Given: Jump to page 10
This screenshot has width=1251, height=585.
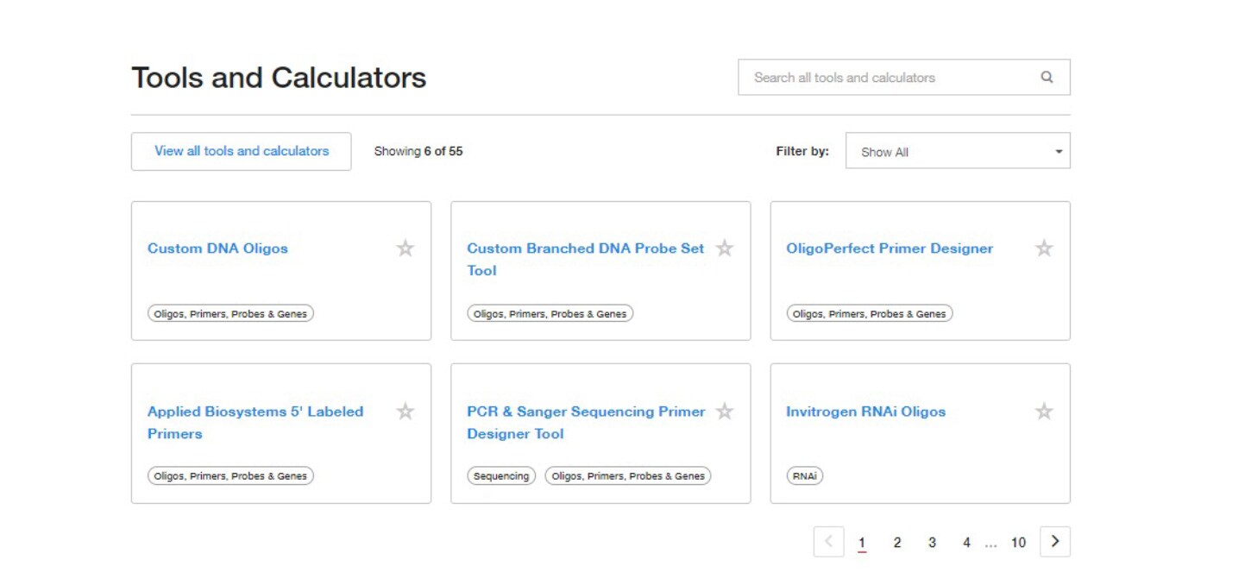Looking at the screenshot, I should [1018, 543].
